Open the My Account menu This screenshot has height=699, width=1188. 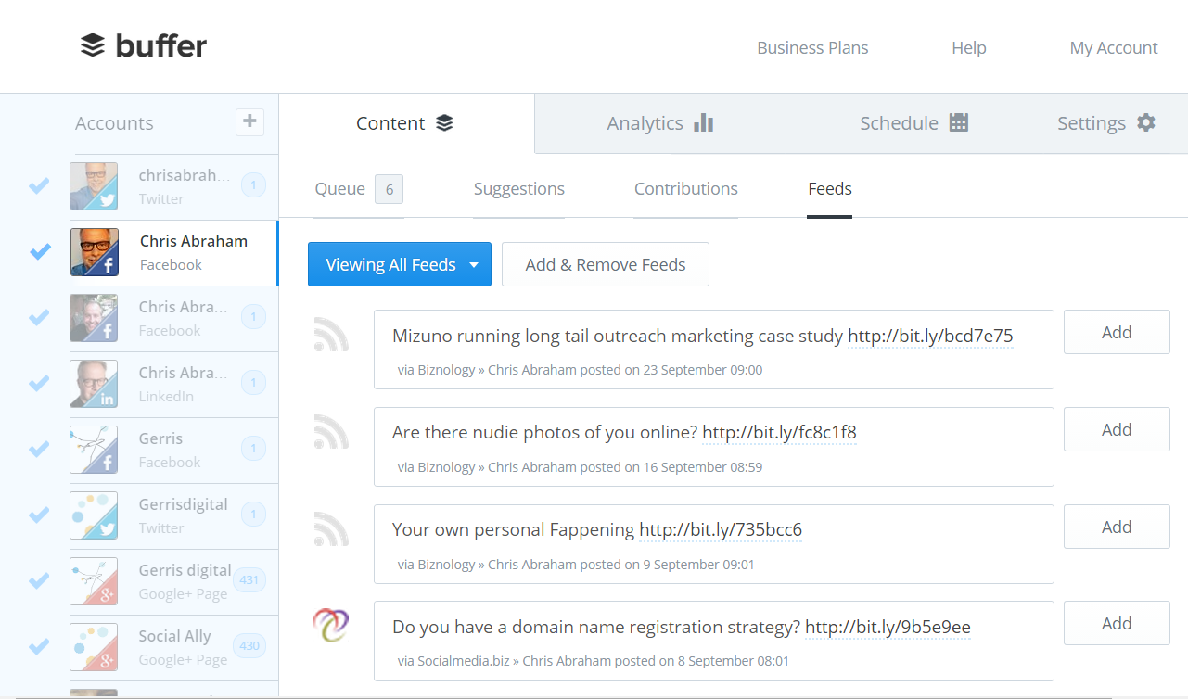tap(1113, 48)
